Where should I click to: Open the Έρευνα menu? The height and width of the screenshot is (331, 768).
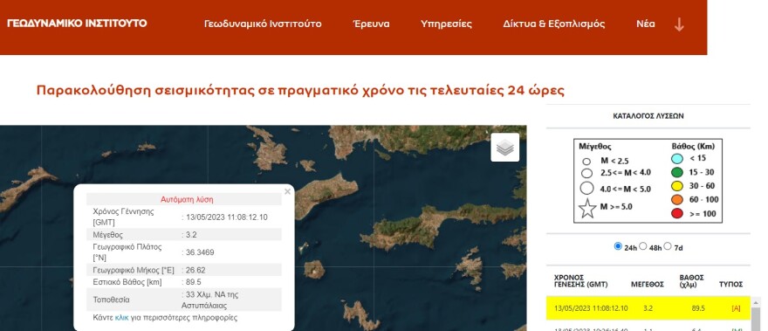371,24
